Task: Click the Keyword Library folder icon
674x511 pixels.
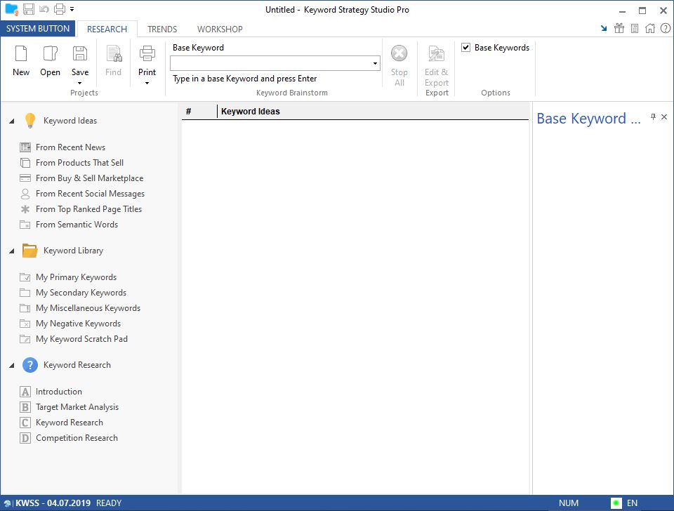Action: coord(29,251)
